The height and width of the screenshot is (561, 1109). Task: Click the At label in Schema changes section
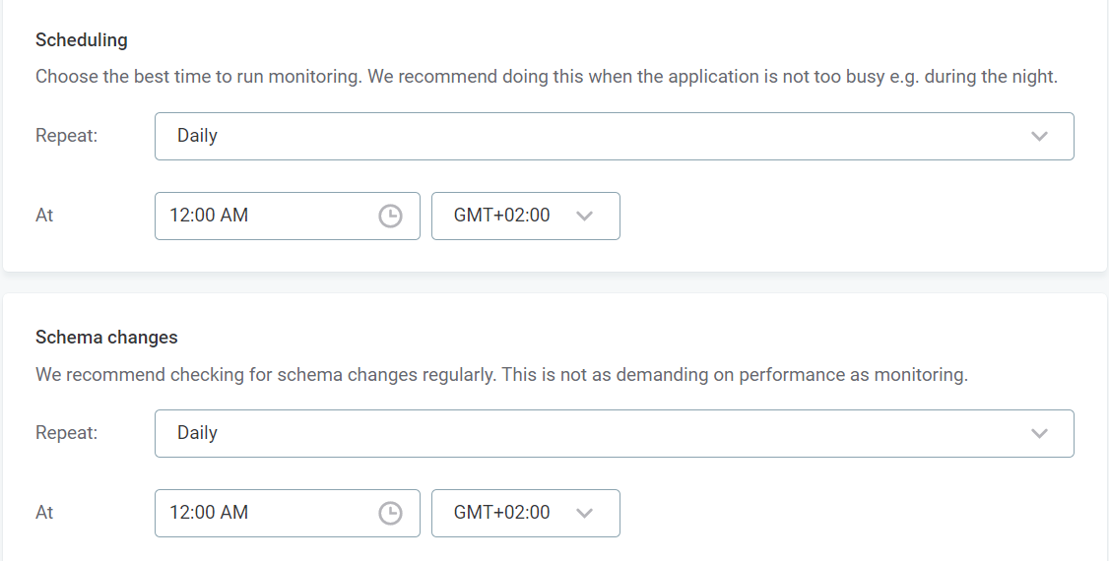tap(44, 513)
